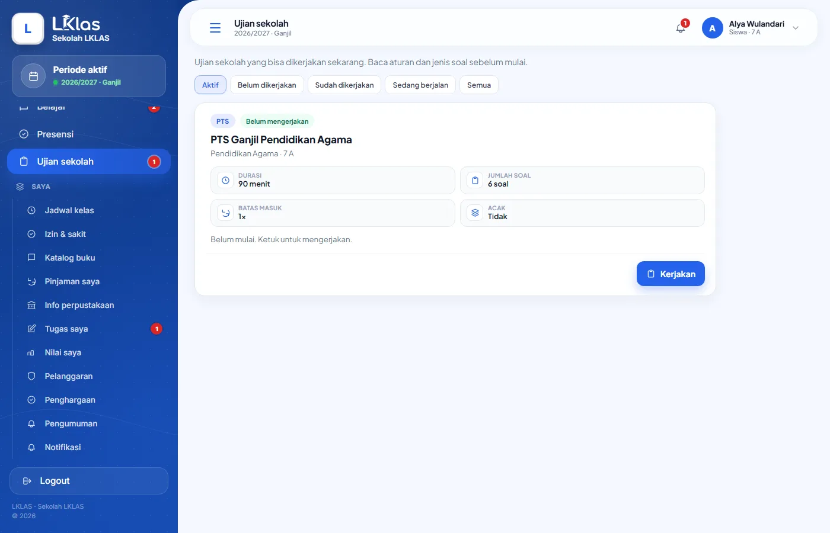The image size is (830, 533).
Task: Click the Pelanggaran shield icon
Action: point(31,376)
